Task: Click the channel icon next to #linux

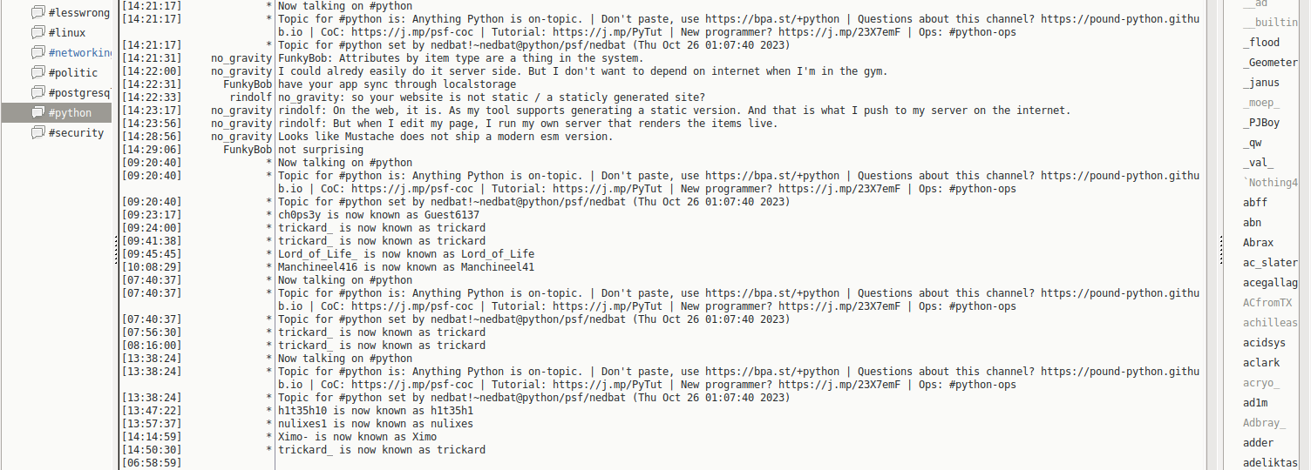Action: [x=37, y=32]
